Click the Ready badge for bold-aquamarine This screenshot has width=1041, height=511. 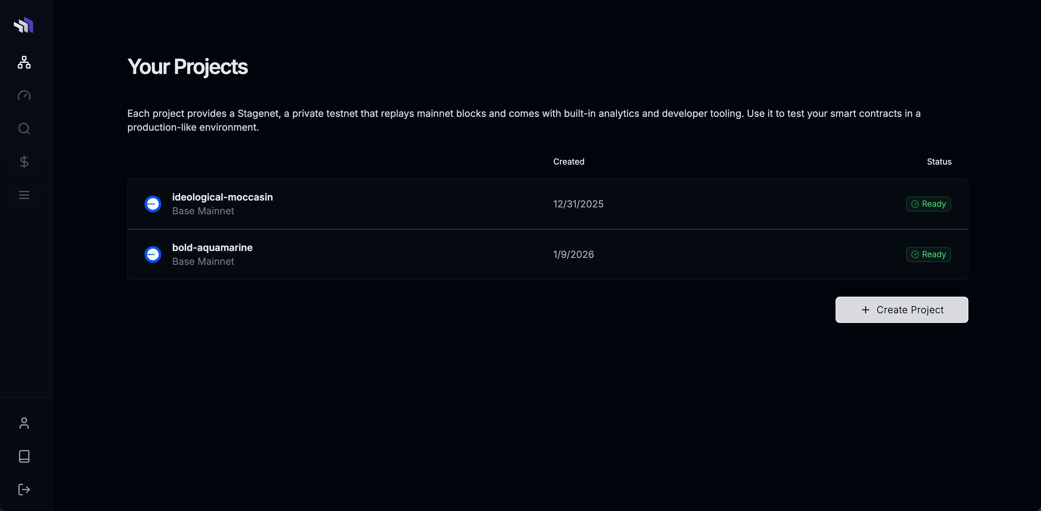pyautogui.click(x=928, y=254)
